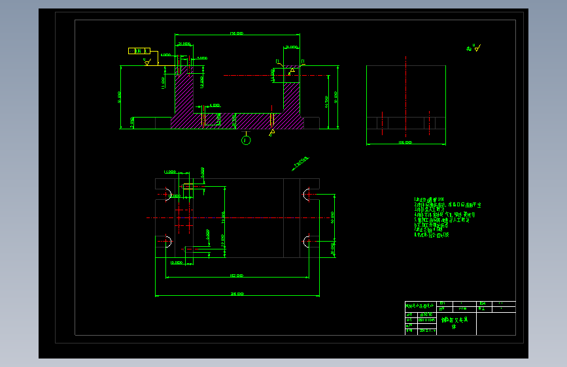The width and height of the screenshot is (567, 367).
Task: Click the 156.000 dimension above the section view
Action: point(237,33)
